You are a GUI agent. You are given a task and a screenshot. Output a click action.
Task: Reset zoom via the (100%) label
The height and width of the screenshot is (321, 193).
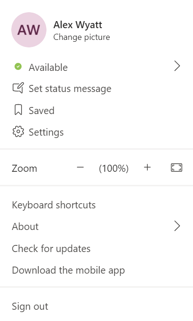point(114,168)
